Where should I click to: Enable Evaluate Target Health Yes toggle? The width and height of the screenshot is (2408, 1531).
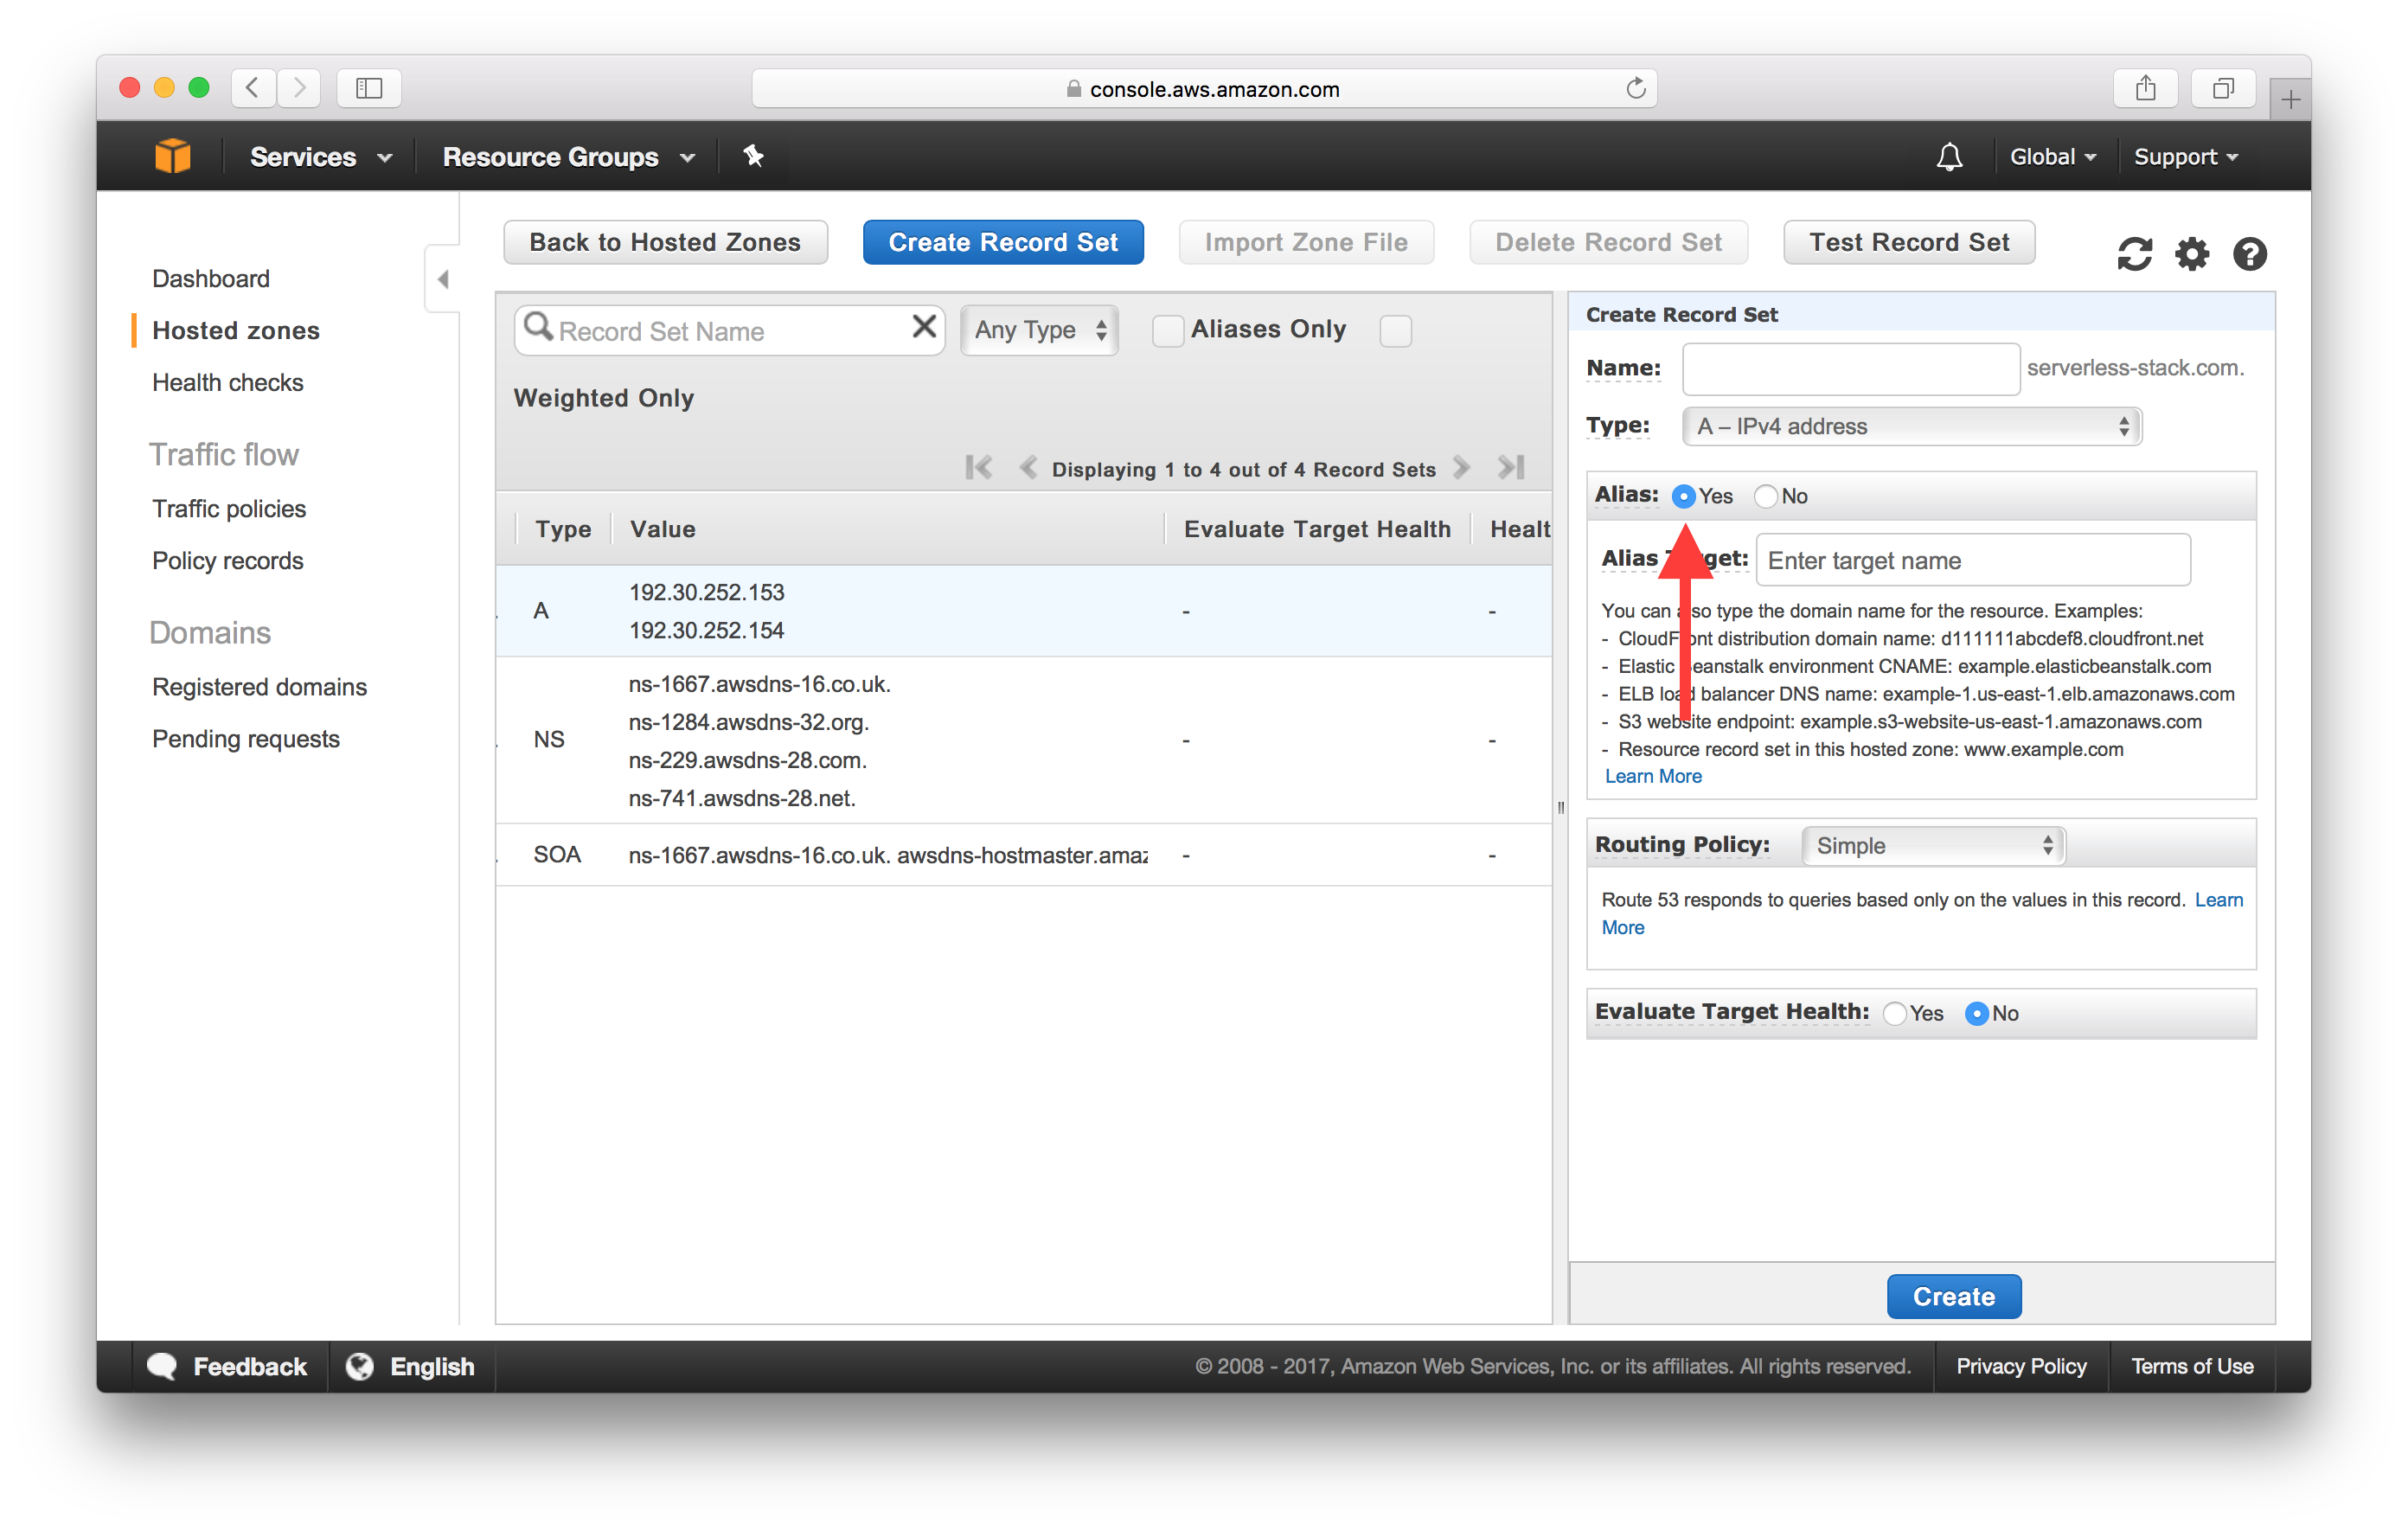(1893, 1013)
